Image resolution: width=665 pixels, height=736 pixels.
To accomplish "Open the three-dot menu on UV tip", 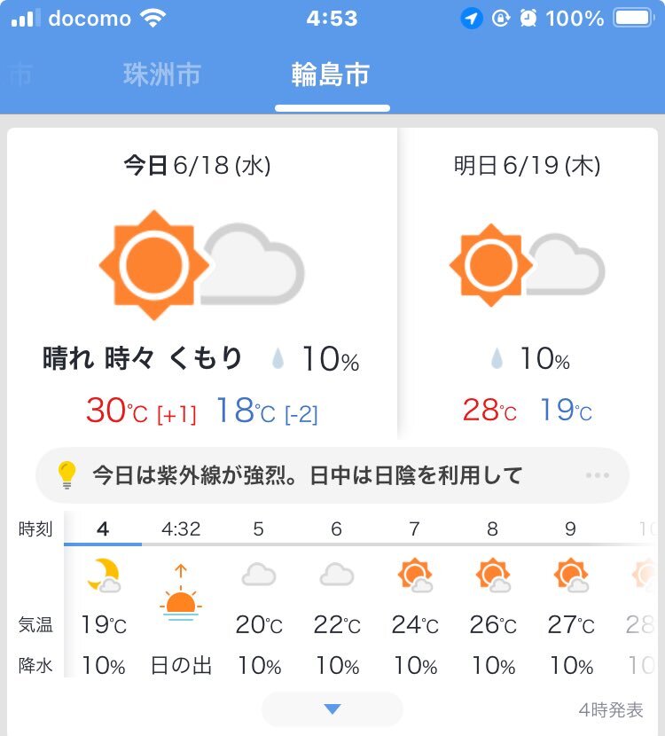I will pyautogui.click(x=598, y=475).
